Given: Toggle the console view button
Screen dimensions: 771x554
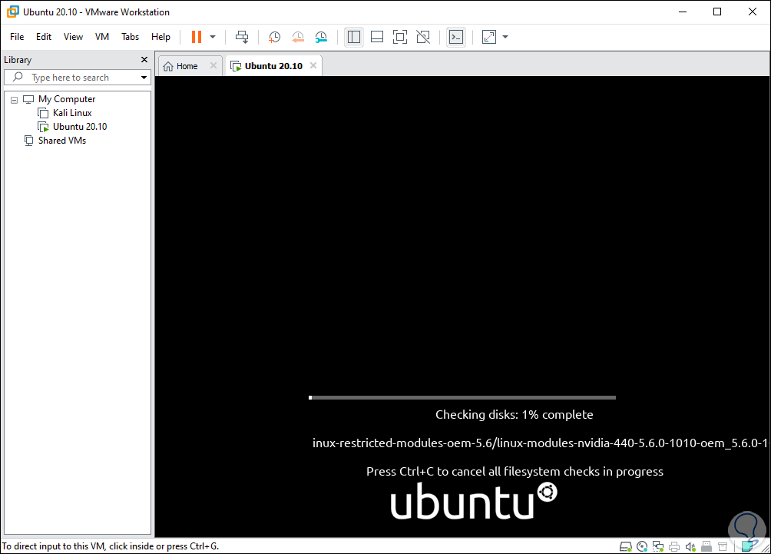Looking at the screenshot, I should (456, 37).
